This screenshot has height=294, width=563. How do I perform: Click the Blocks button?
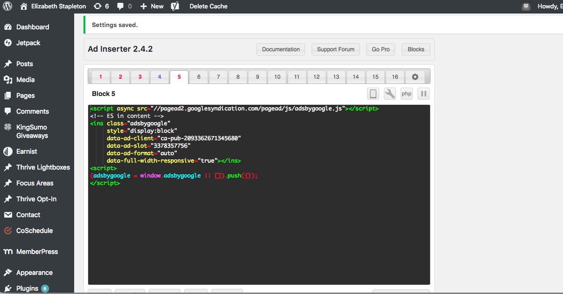[416, 49]
